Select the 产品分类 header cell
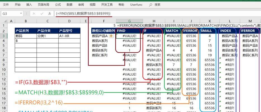Viewport: 261px width, 112px height. 48,31
